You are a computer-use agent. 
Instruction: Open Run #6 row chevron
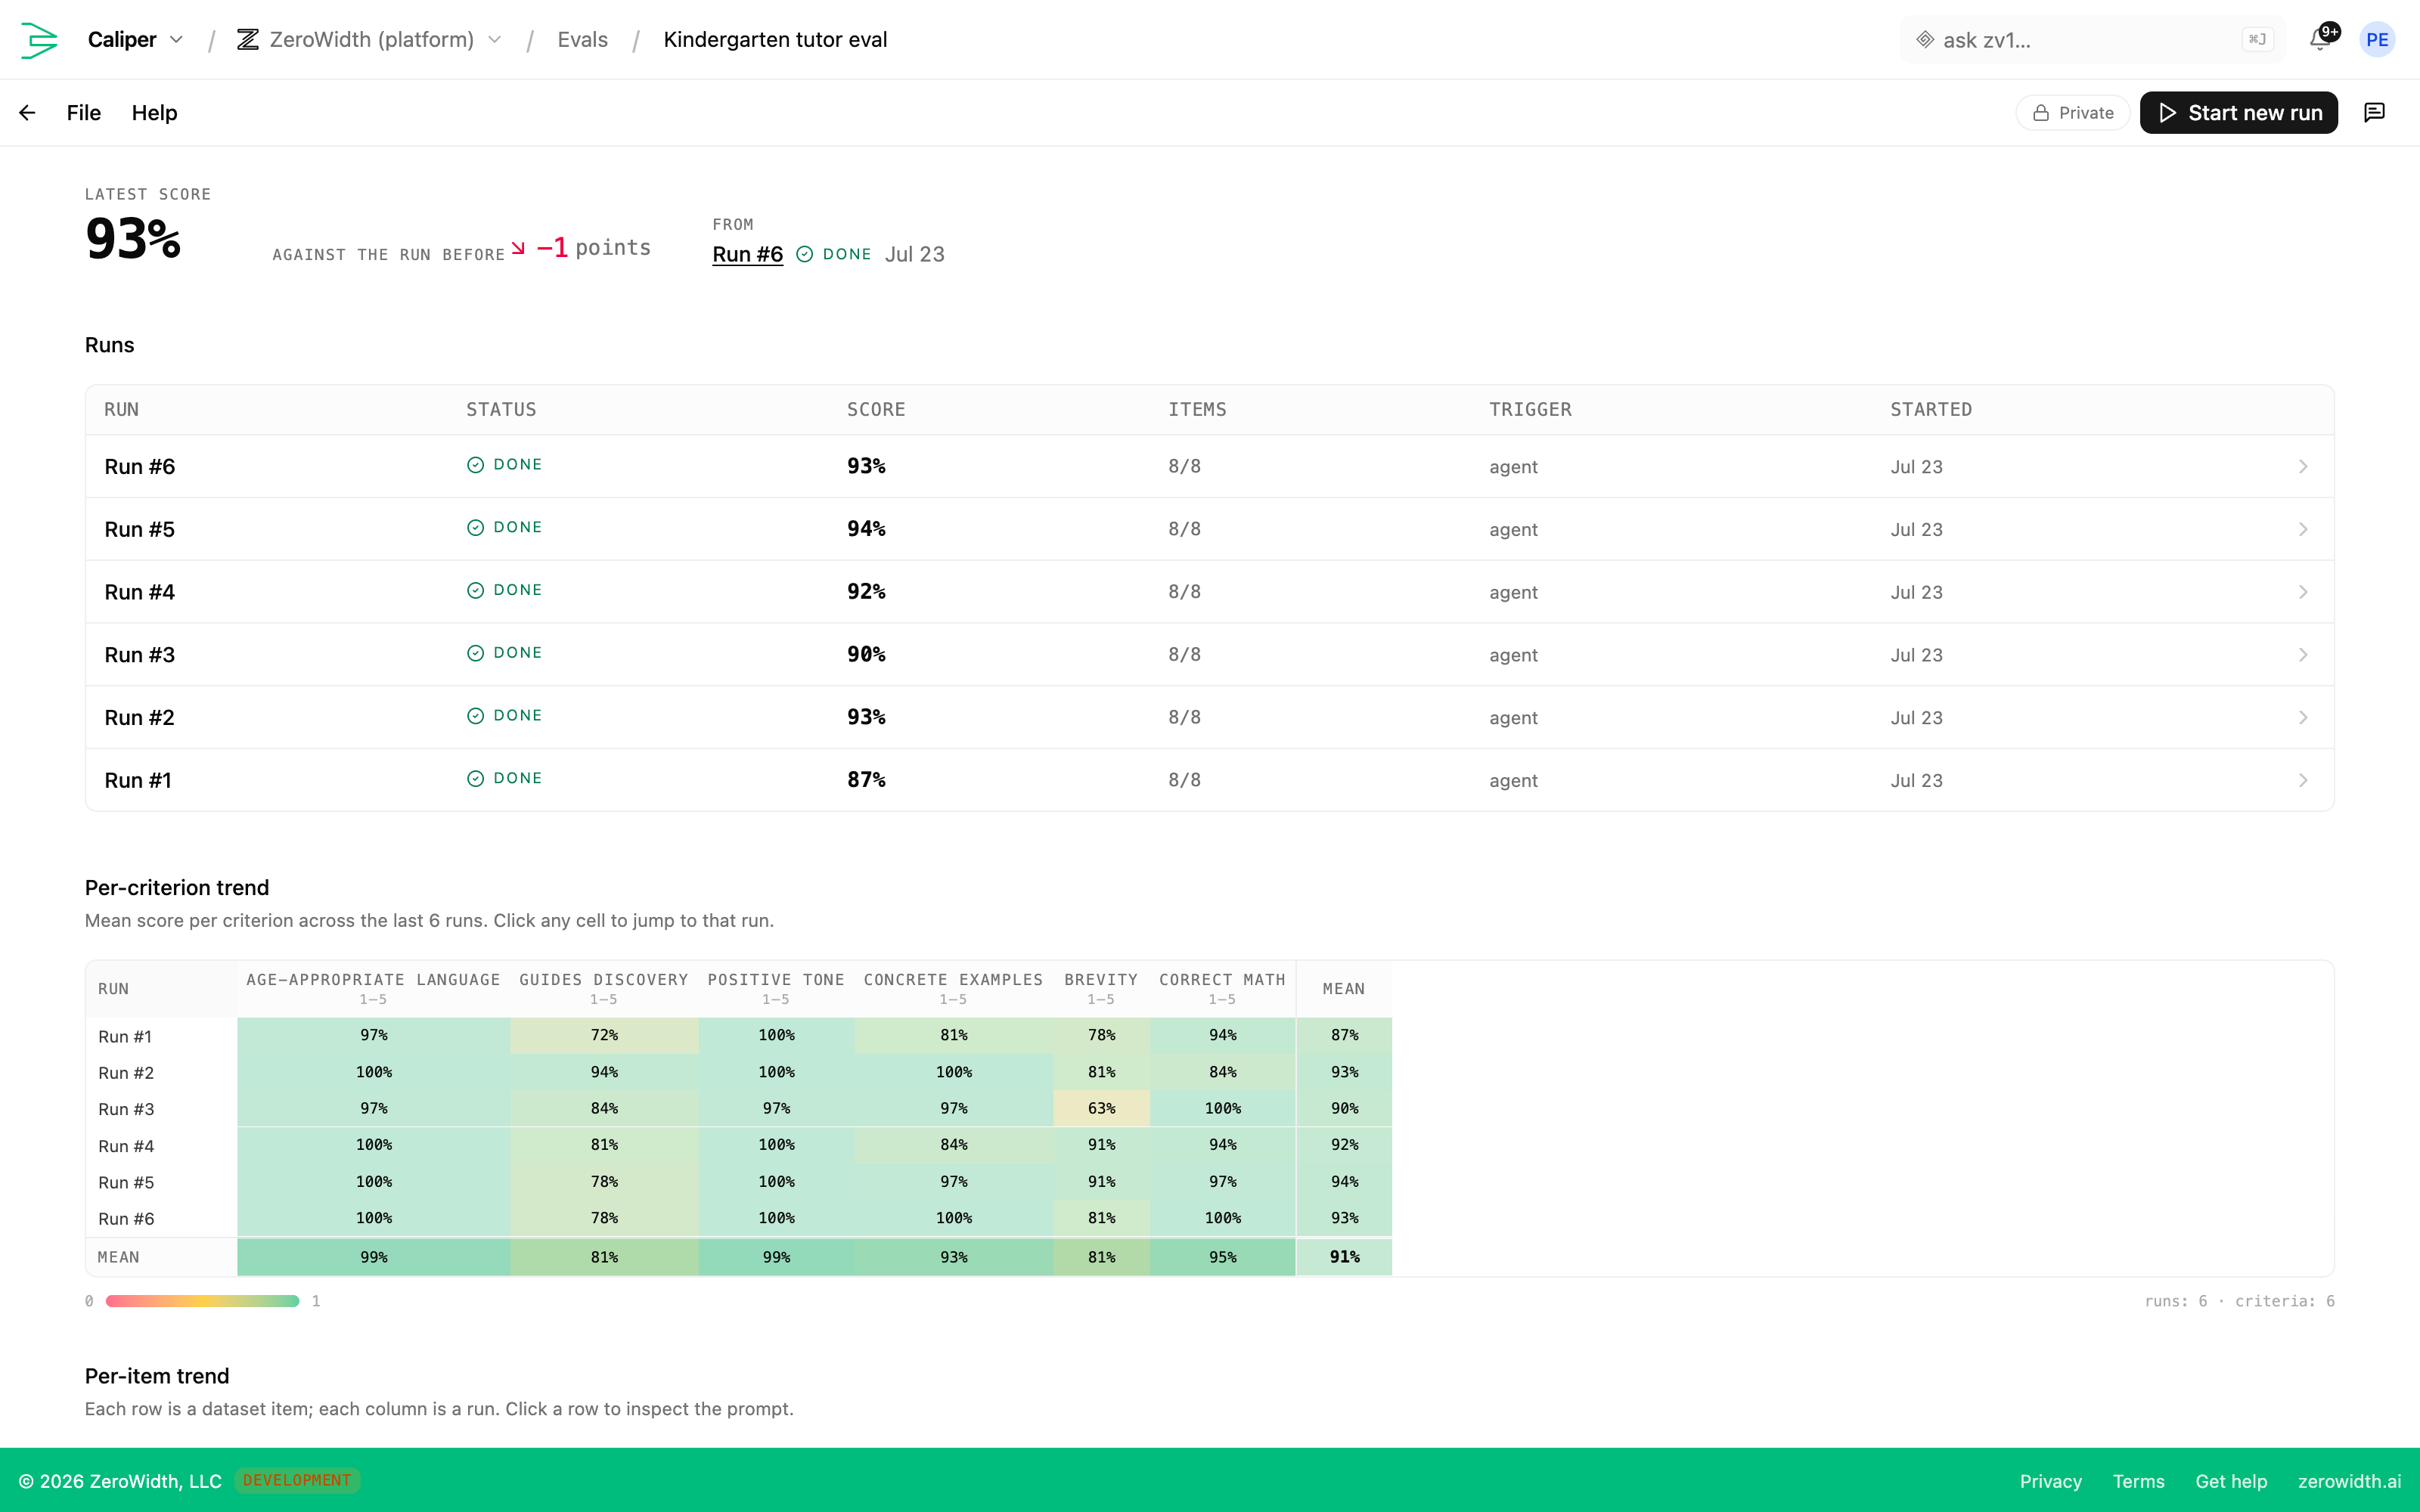pos(2303,467)
